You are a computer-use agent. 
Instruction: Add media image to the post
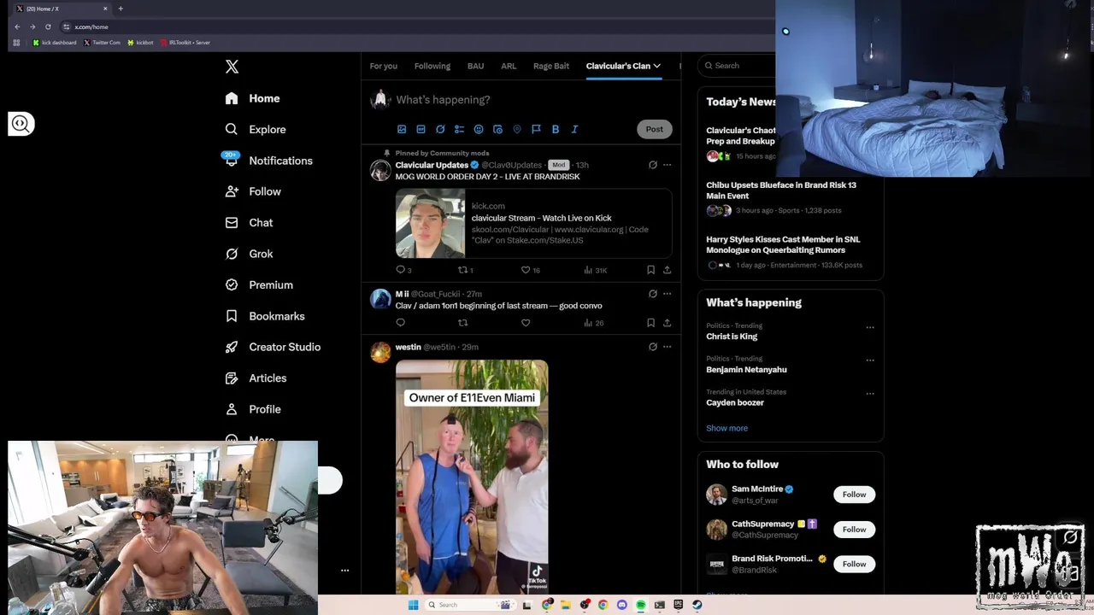[x=402, y=129]
